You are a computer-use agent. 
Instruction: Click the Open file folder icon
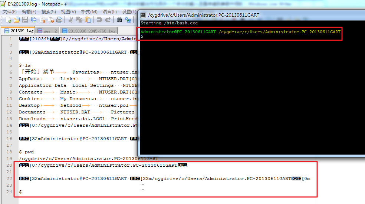(17, 20)
